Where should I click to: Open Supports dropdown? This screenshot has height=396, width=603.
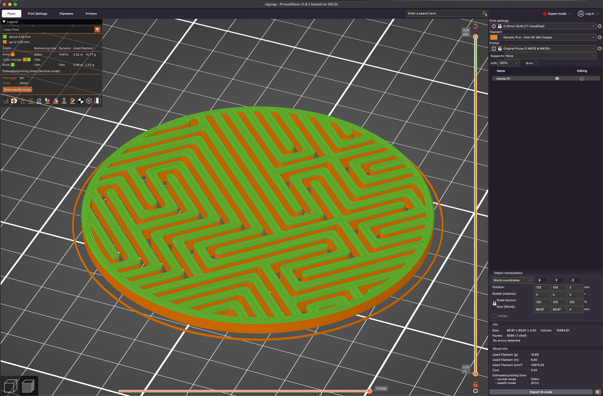point(550,56)
